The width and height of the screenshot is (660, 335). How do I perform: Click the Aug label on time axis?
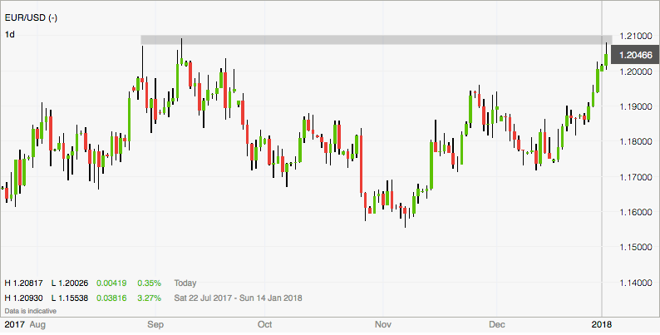point(38,325)
